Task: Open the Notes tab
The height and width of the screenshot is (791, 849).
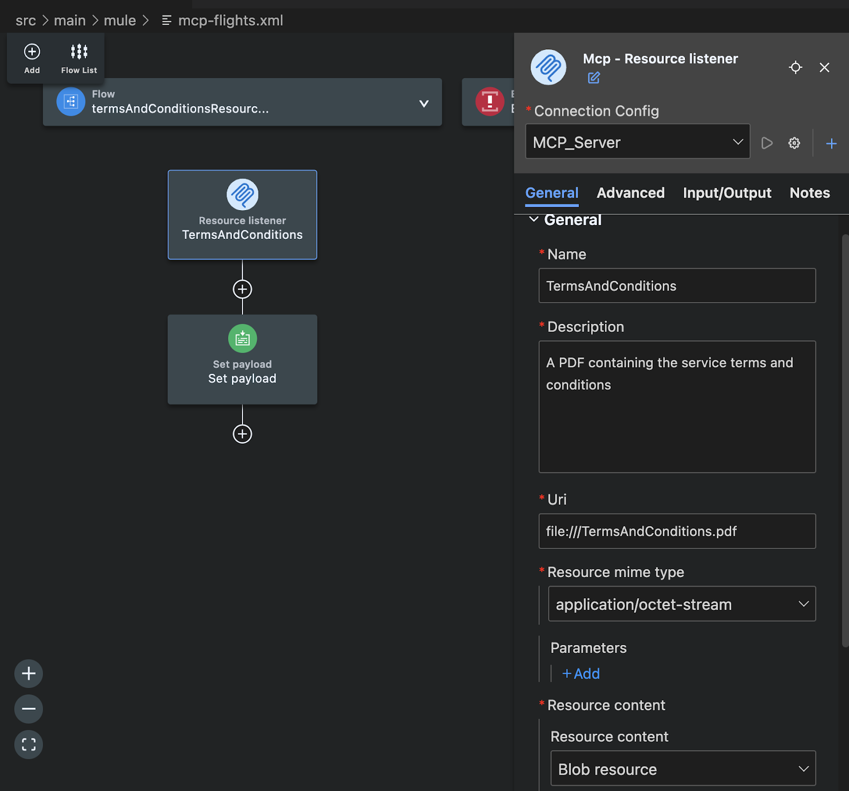Action: (809, 193)
